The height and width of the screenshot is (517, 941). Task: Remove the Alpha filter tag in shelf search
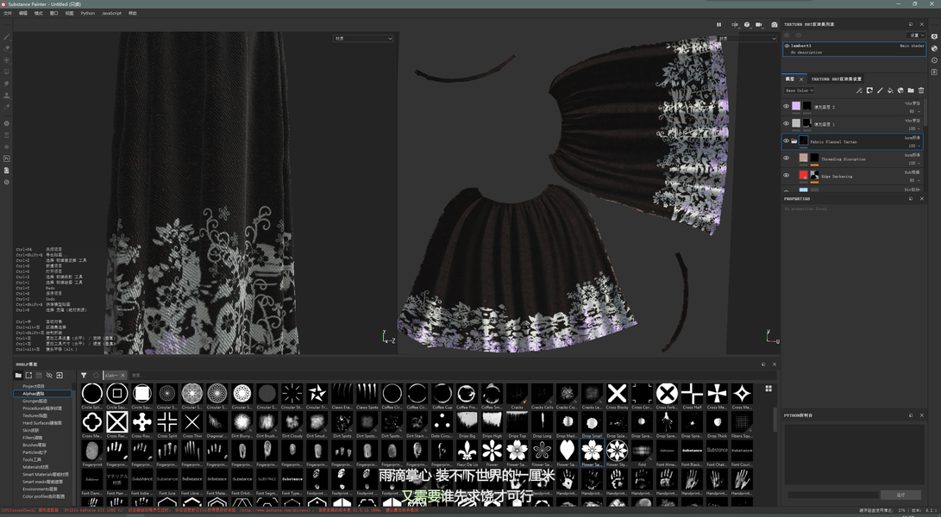point(122,376)
